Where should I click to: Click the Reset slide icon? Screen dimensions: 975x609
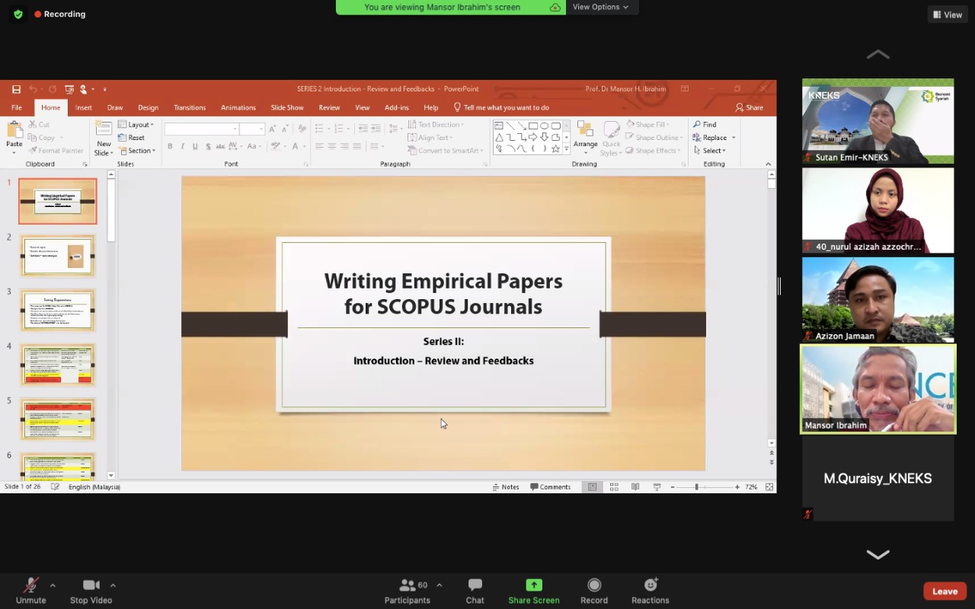[x=123, y=138]
